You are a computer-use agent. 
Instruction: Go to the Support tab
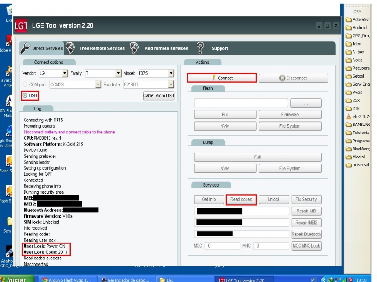pos(220,48)
